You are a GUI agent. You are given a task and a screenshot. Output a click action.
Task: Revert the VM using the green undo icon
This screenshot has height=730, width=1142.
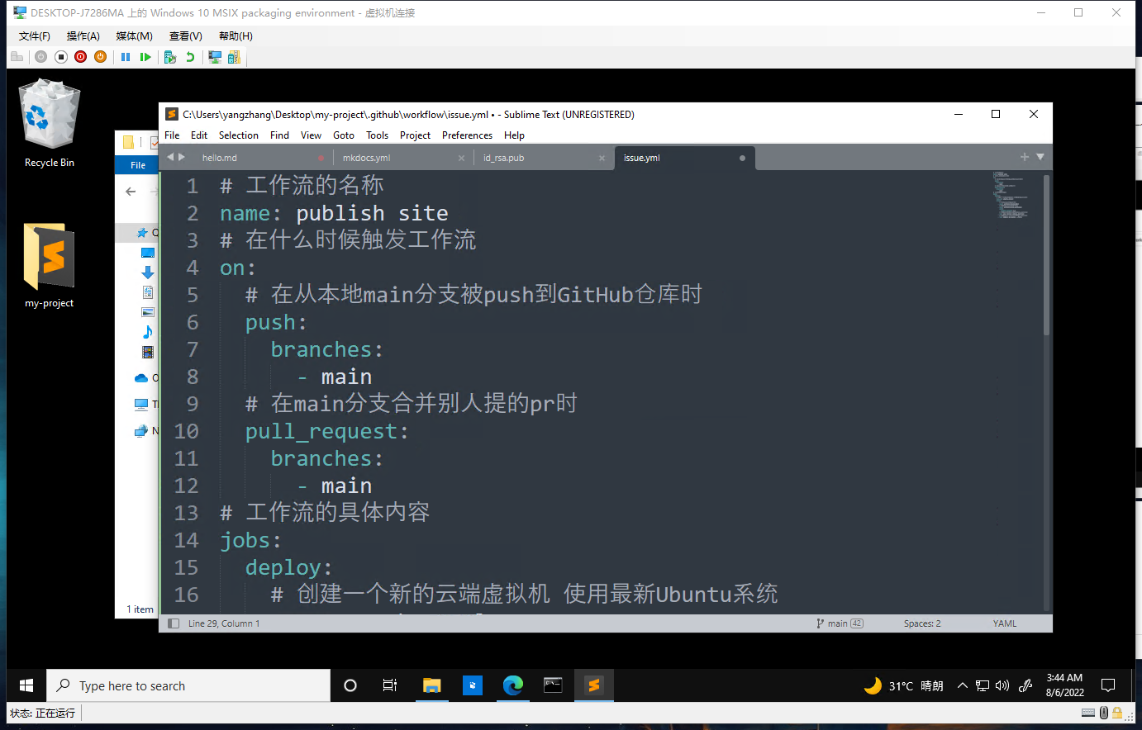tap(190, 57)
